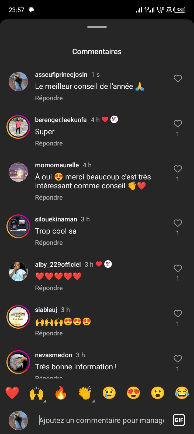
Task: Like berenger.leekunfa's "Super" comment
Action: pyautogui.click(x=178, y=124)
